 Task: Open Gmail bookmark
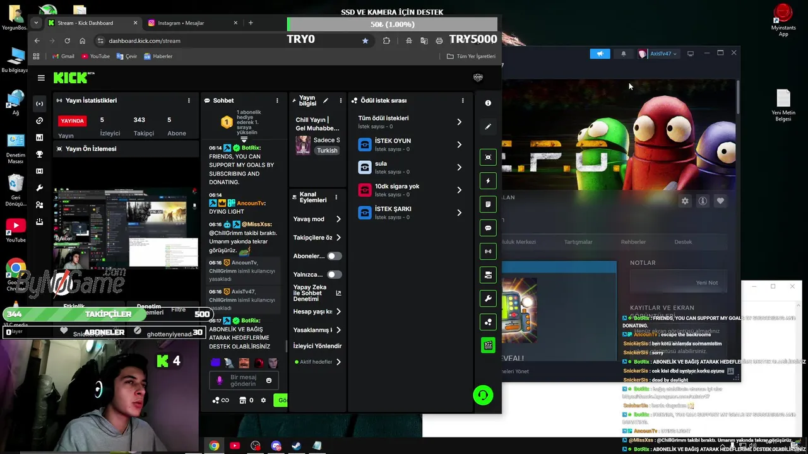[x=63, y=56]
